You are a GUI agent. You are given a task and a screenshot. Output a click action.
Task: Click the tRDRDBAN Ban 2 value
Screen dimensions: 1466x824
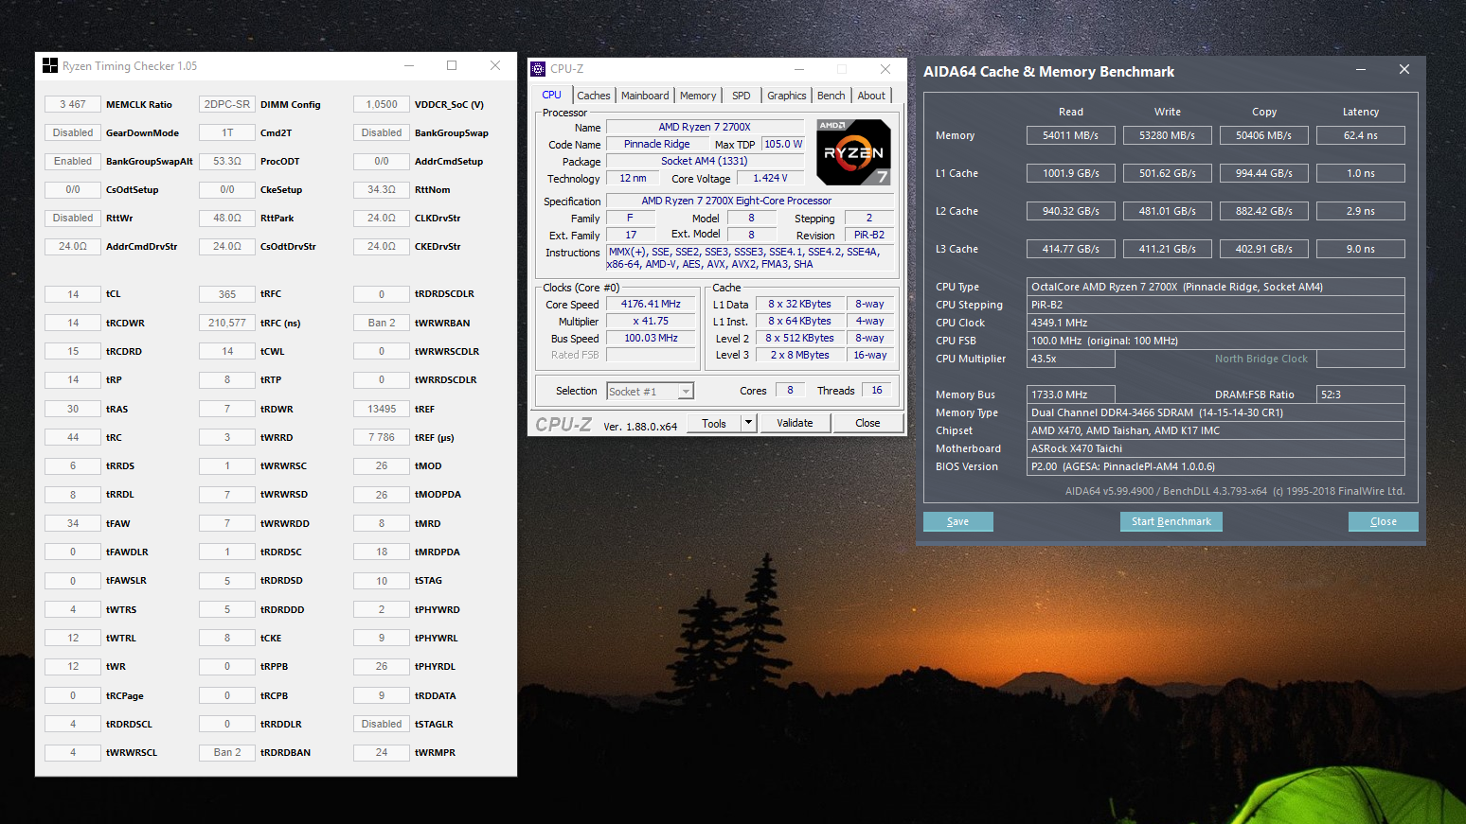(227, 752)
